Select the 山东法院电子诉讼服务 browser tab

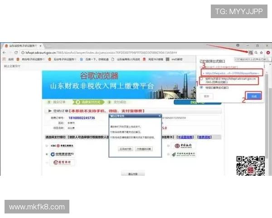click(x=23, y=46)
